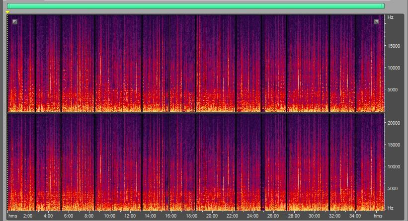Click 10000 on lower channel frequency scale

[394, 166]
